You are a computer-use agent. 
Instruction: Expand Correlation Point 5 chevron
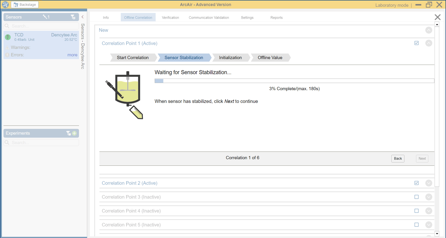(x=429, y=225)
